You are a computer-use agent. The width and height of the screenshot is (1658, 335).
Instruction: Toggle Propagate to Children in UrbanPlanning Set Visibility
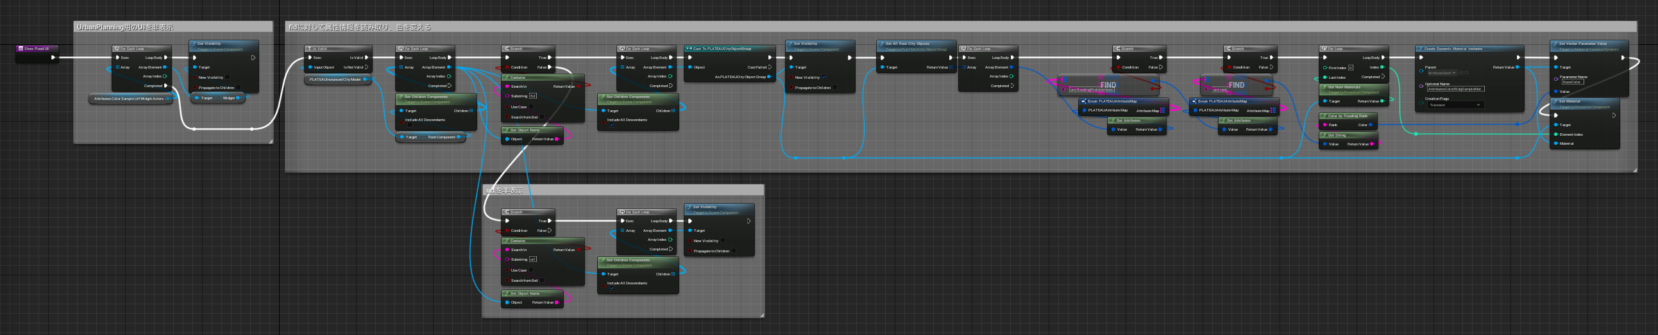tap(238, 88)
